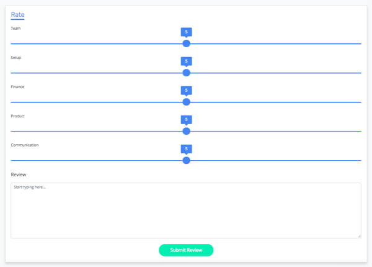Click the Team value bubble showing 5

[x=186, y=32]
